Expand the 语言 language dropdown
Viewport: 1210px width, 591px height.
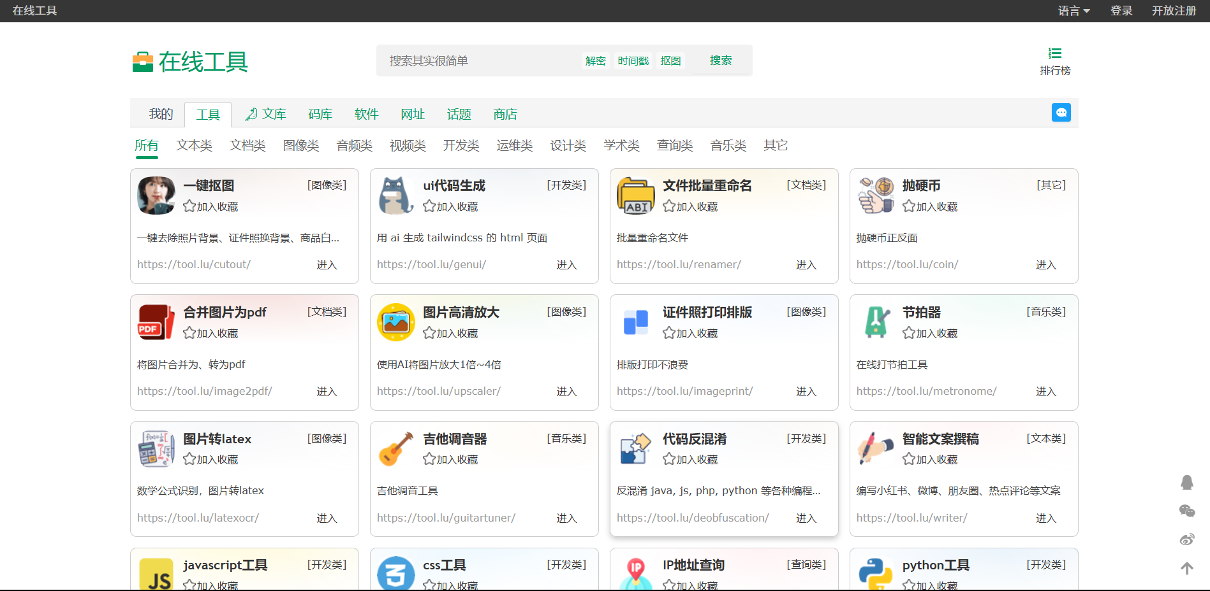(1074, 11)
